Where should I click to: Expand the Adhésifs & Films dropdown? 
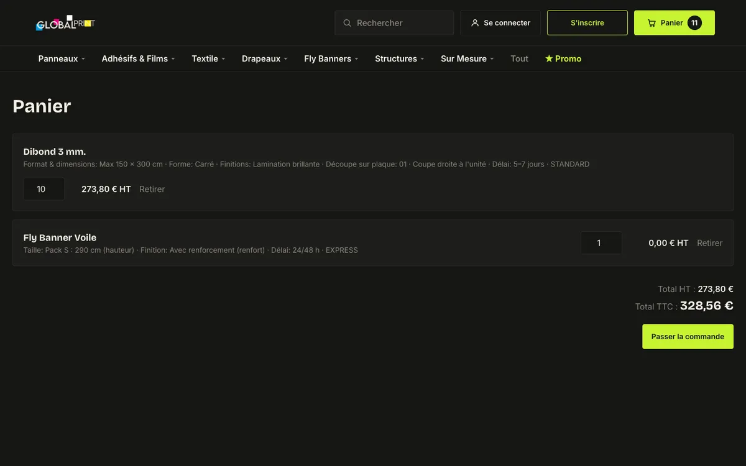pos(138,58)
